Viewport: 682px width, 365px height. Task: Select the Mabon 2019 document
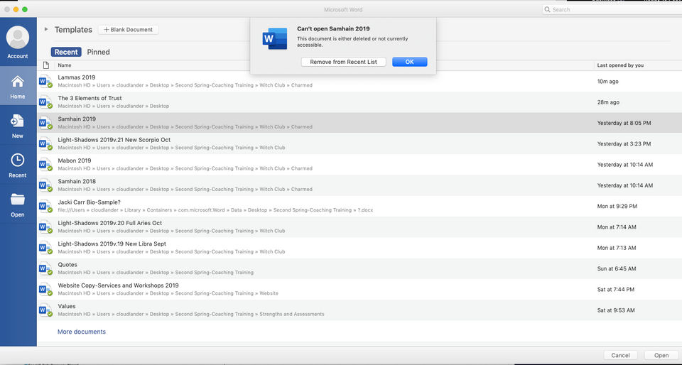[75, 160]
